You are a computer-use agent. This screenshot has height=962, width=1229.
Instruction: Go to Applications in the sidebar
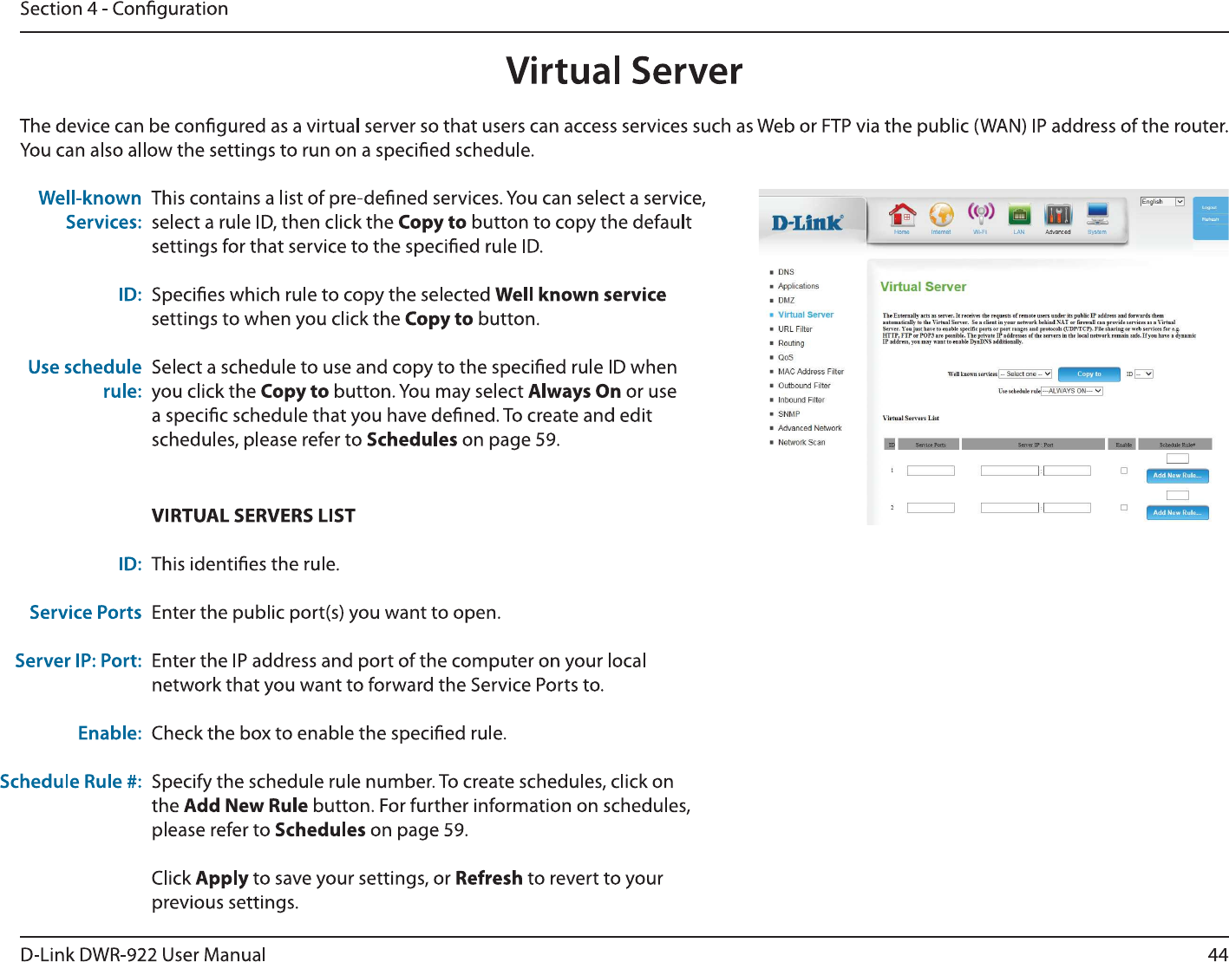(798, 286)
